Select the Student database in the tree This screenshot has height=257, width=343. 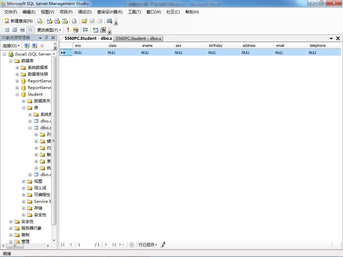point(35,94)
